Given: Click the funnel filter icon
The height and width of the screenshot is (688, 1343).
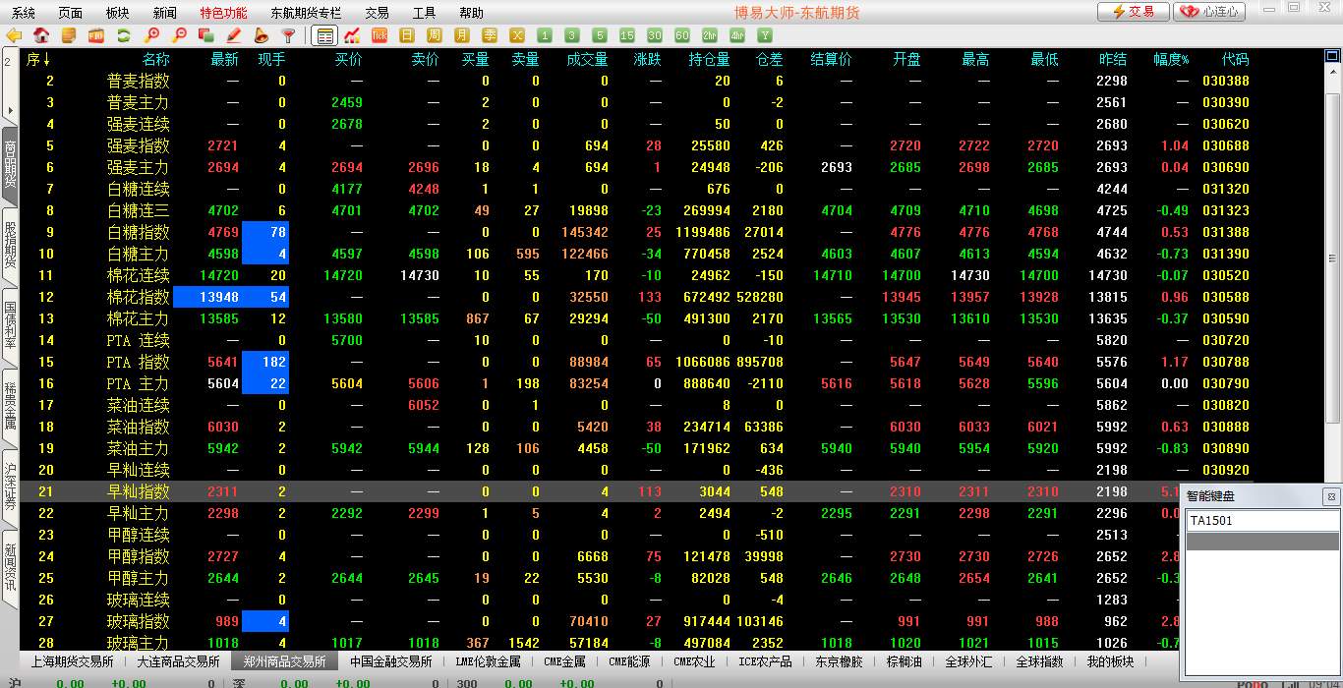Looking at the screenshot, I should tap(288, 35).
